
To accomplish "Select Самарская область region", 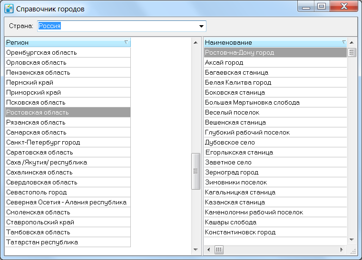I will [68, 133].
